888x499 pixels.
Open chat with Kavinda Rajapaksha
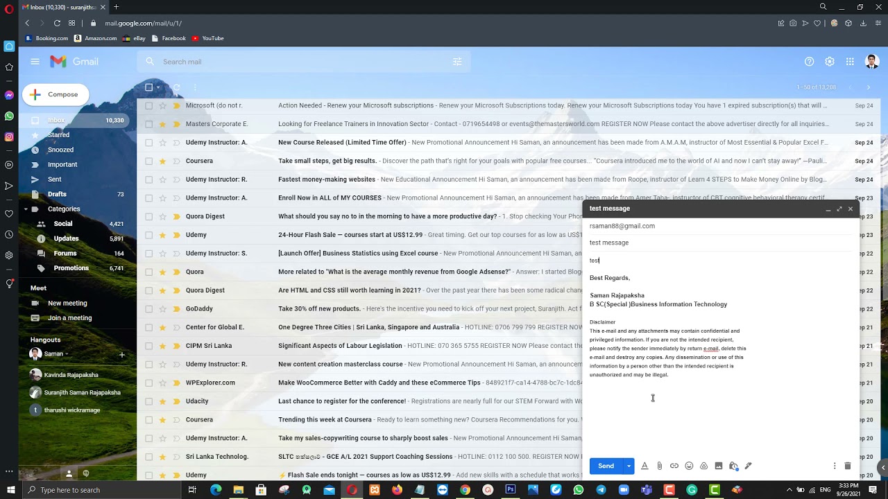(71, 375)
